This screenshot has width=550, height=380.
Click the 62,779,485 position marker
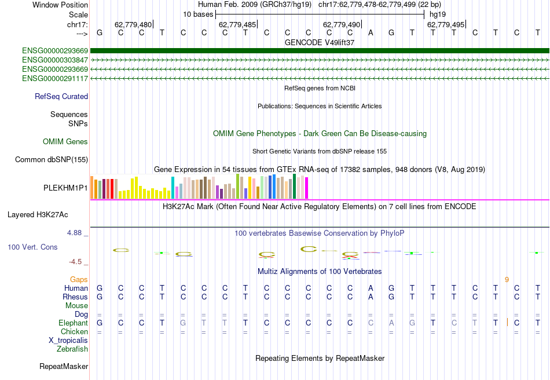coord(237,24)
